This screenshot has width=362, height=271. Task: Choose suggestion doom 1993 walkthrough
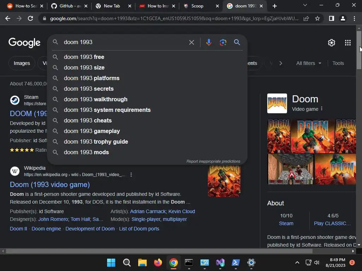coord(147,99)
